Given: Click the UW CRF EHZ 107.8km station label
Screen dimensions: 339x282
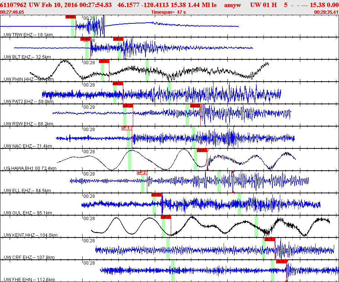Looking at the screenshot, I should tap(29, 258).
